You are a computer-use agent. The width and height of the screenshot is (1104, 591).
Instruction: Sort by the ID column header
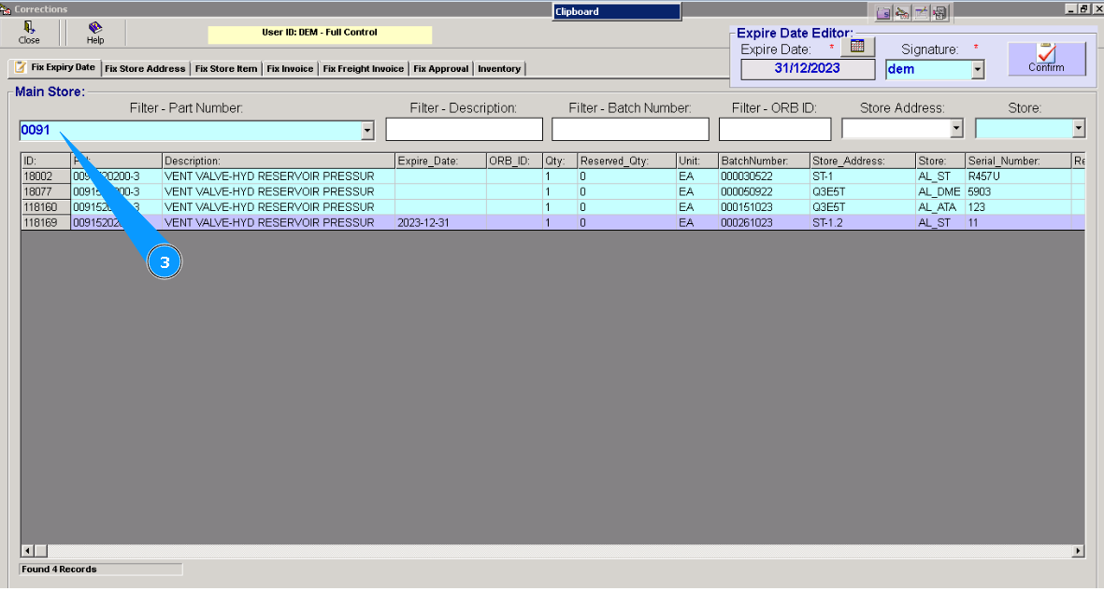click(46, 162)
